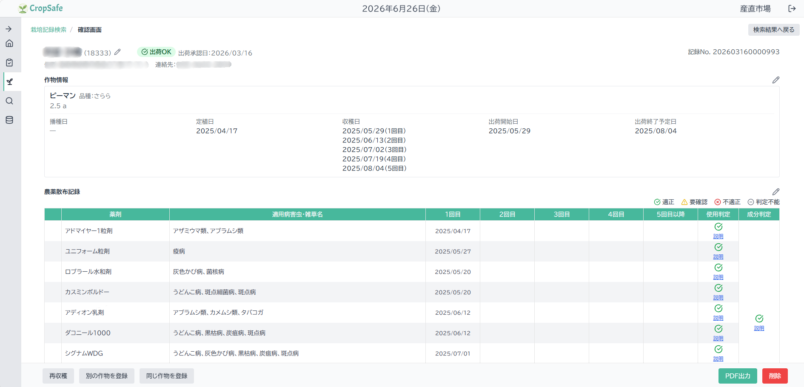Click the 判定不能 legend icon
Image resolution: width=804 pixels, height=387 pixels.
coord(751,202)
